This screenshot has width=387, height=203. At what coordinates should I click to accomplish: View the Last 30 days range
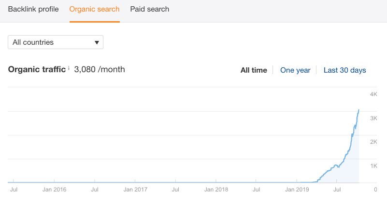tap(344, 70)
